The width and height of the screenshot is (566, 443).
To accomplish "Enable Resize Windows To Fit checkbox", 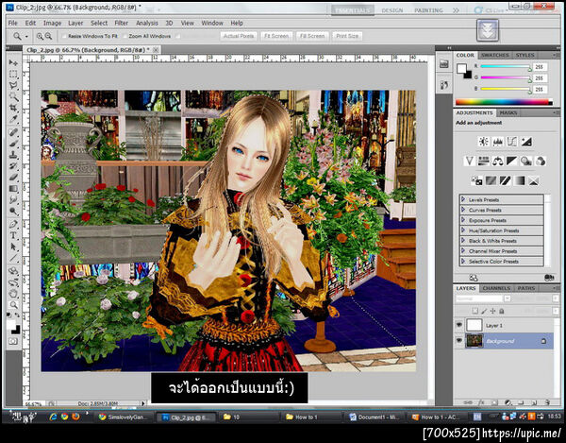I will [64, 36].
